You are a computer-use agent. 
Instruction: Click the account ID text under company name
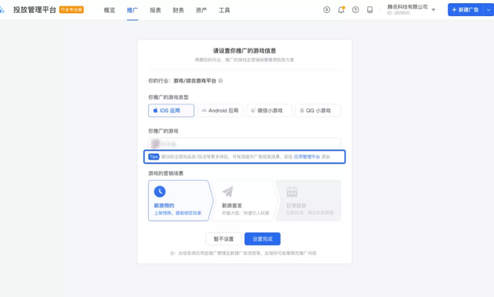(x=398, y=13)
